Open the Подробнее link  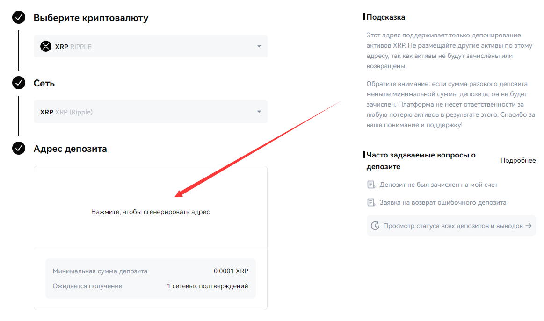(x=518, y=160)
